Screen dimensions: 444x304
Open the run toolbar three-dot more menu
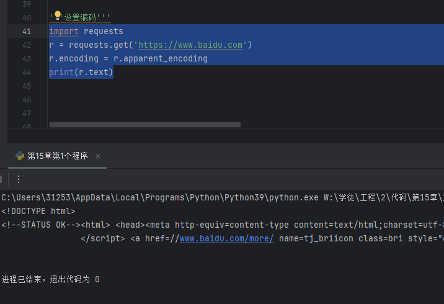click(19, 179)
